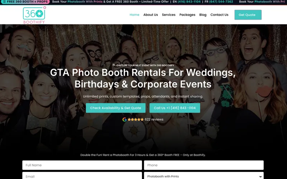Click 'Capture your next event with 360 Boothify' text
287x179 pixels.
coord(145,65)
